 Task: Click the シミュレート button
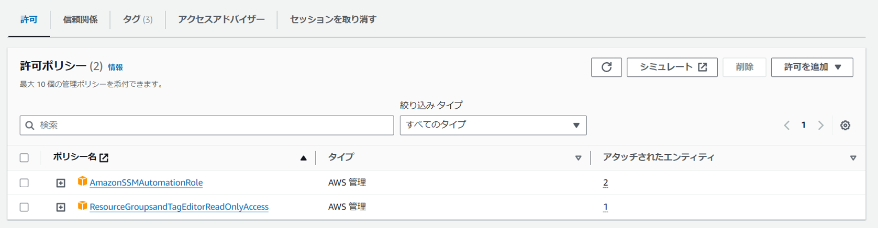(672, 67)
